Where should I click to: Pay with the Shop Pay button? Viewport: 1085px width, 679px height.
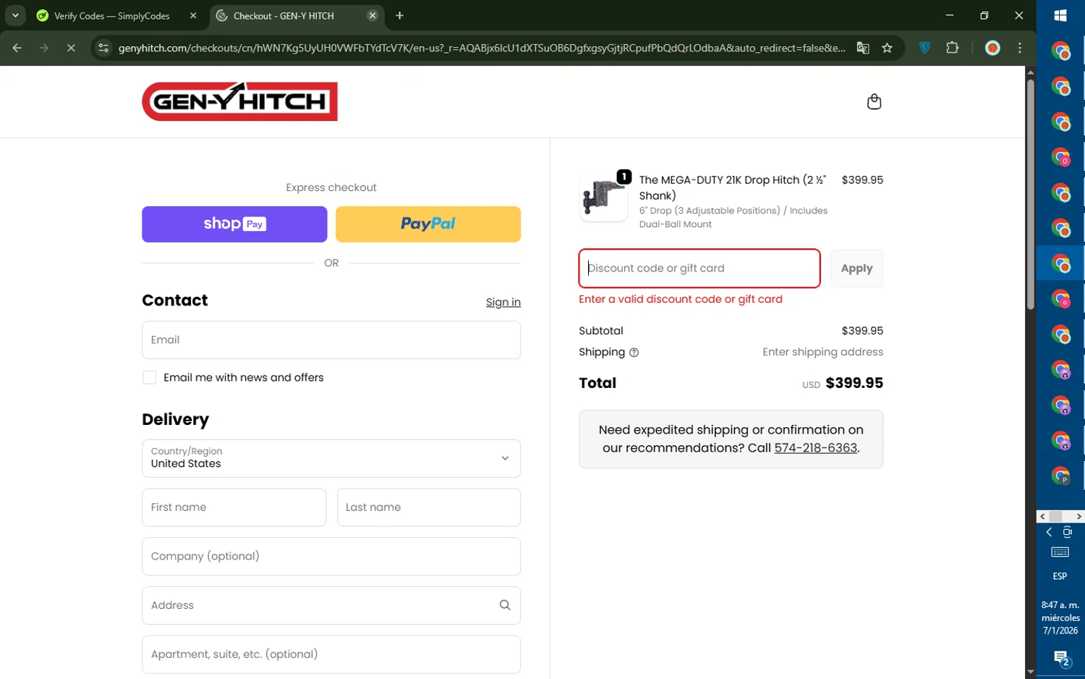pyautogui.click(x=234, y=224)
